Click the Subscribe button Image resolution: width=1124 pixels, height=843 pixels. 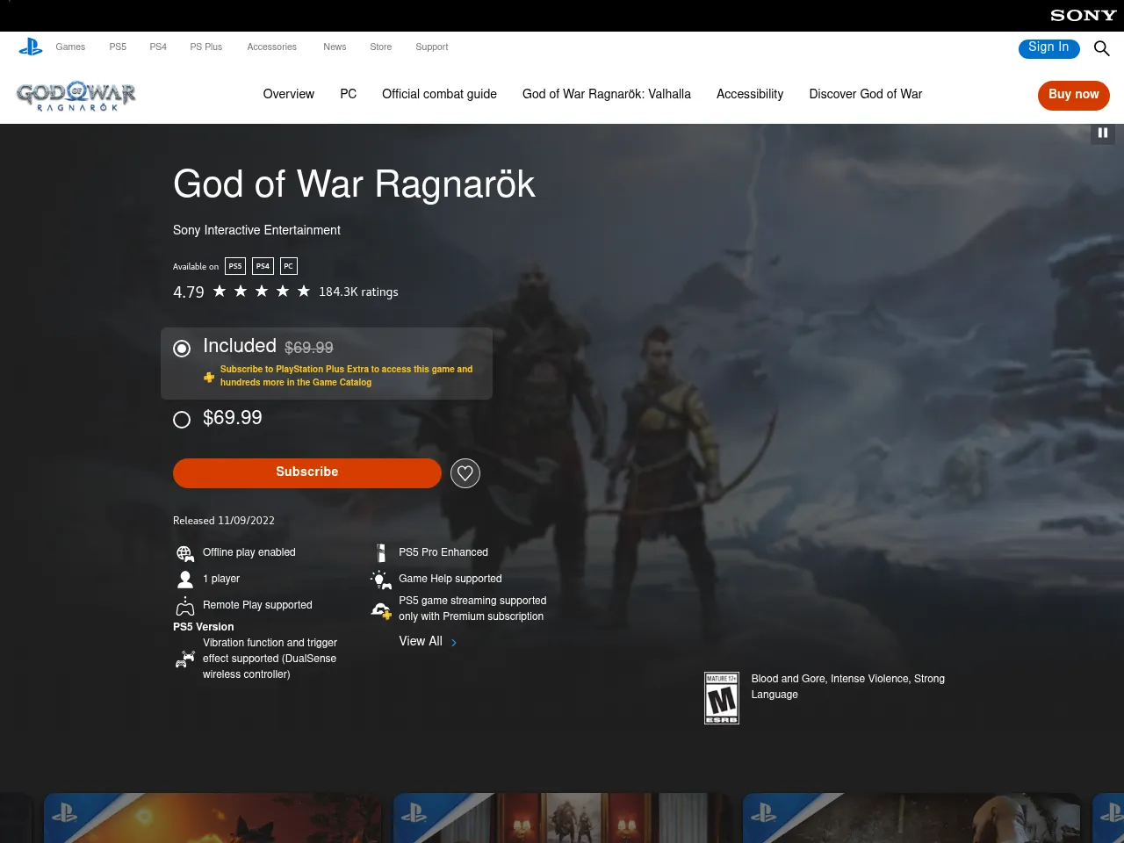click(306, 472)
